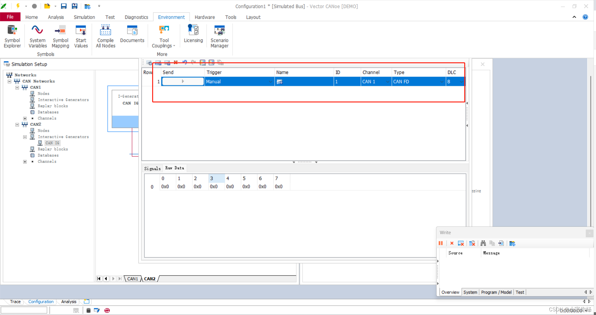The width and height of the screenshot is (596, 315).
Task: Undo the last IG edit
Action: click(x=185, y=62)
